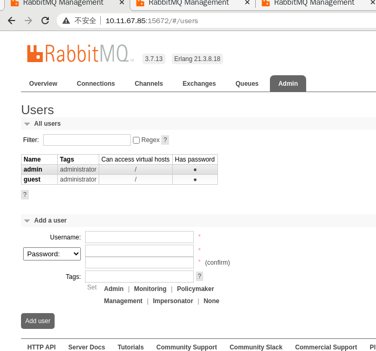
Task: Switch to the Connections tab
Action: 96,84
